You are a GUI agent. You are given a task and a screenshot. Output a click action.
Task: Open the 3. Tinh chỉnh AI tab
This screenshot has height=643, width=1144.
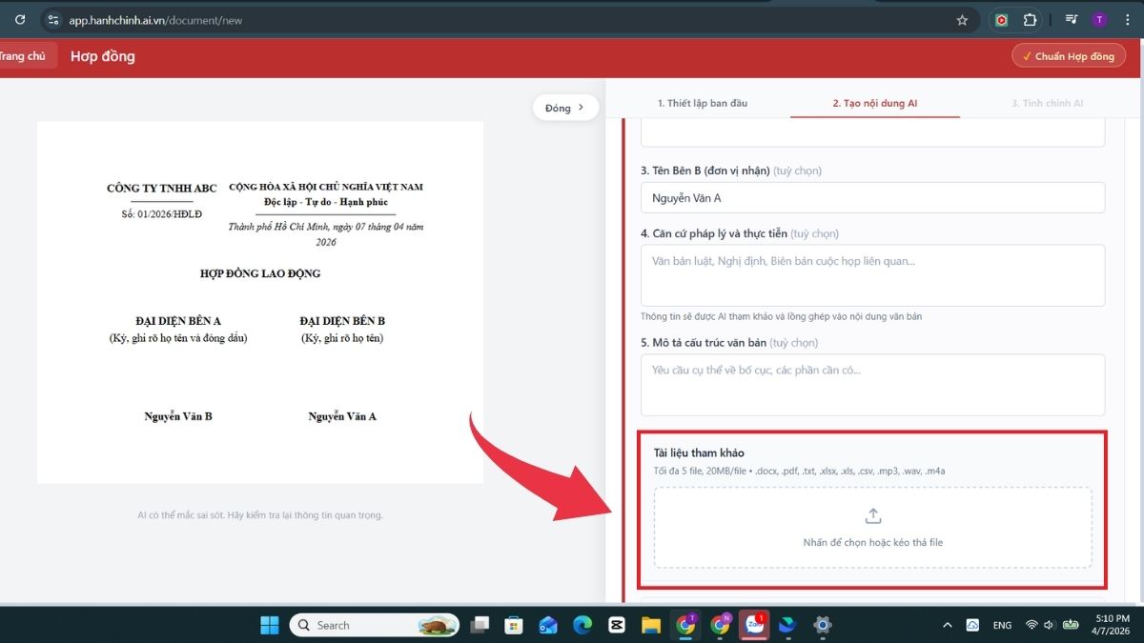[x=1048, y=103]
